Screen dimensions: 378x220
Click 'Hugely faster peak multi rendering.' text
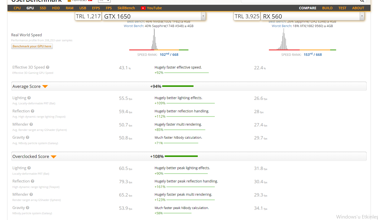pyautogui.click(x=183, y=194)
